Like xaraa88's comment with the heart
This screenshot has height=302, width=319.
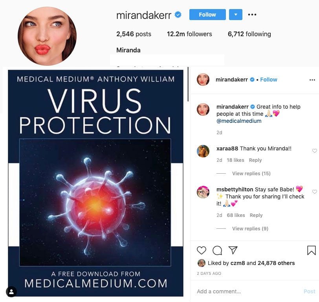[315, 151]
